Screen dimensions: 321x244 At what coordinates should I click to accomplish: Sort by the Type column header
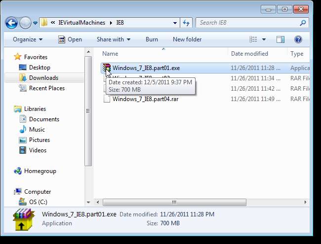coord(297,54)
